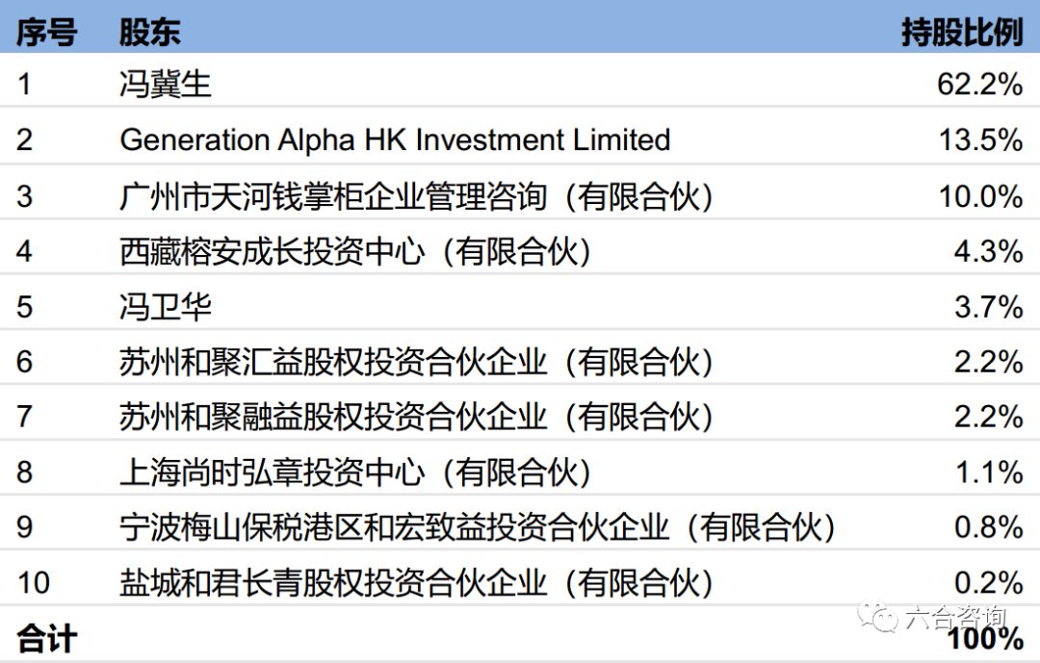Click the WeChat watermark logo icon
Screen dimensions: 1040x663
point(878,619)
